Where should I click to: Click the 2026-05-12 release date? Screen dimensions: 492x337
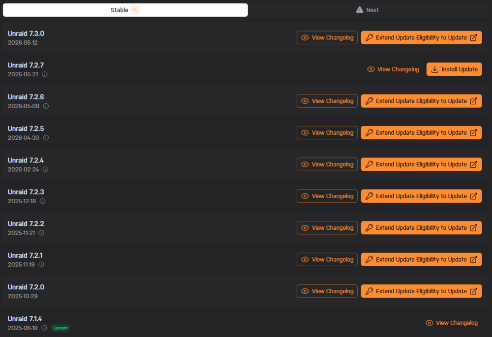pos(23,43)
